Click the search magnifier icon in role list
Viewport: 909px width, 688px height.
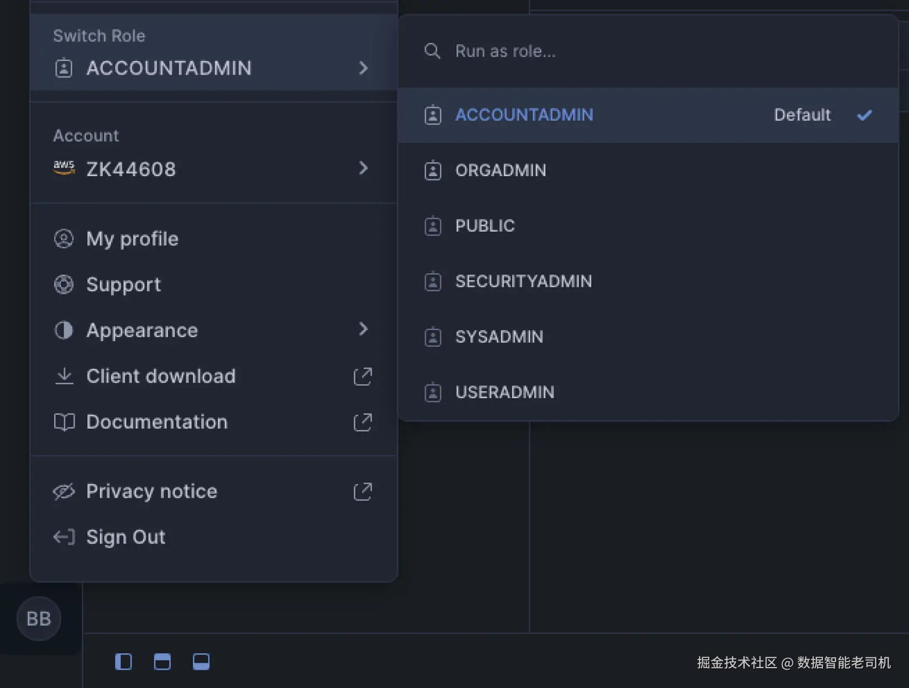pyautogui.click(x=432, y=51)
